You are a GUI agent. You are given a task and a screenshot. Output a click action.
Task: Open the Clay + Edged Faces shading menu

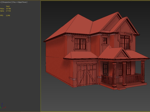[20, 2]
